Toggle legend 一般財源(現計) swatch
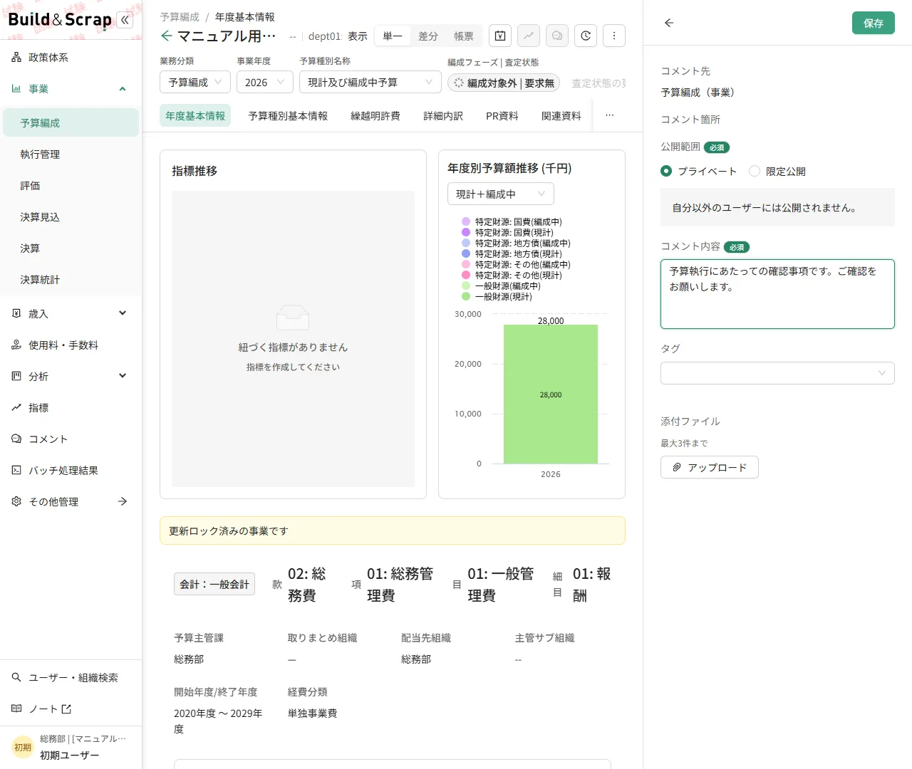The image size is (912, 769). [x=466, y=296]
